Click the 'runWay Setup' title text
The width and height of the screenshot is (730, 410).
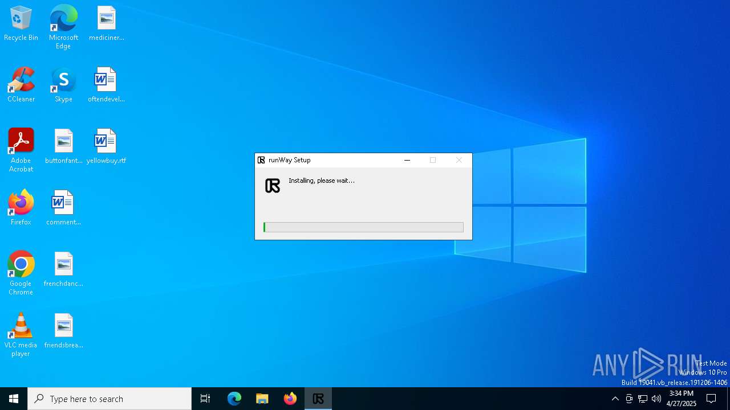(x=290, y=160)
